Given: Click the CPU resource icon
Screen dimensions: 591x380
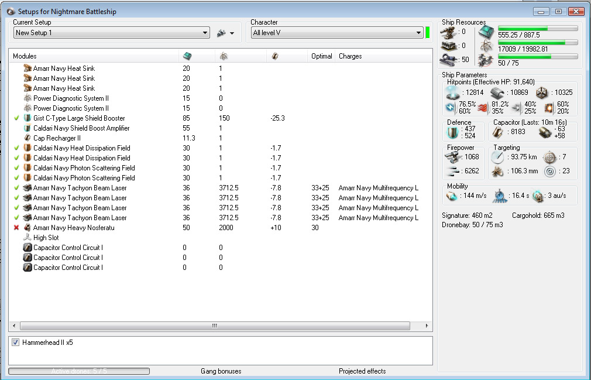Looking at the screenshot, I should [x=486, y=32].
